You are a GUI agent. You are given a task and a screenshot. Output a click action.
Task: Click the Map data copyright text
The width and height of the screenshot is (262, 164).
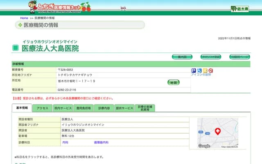coord(230,147)
